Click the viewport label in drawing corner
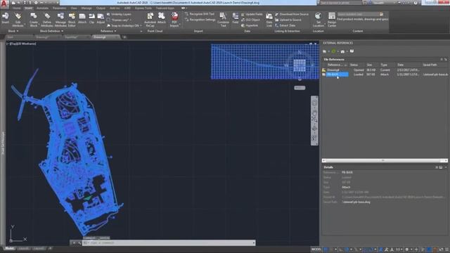 pyautogui.click(x=22, y=44)
